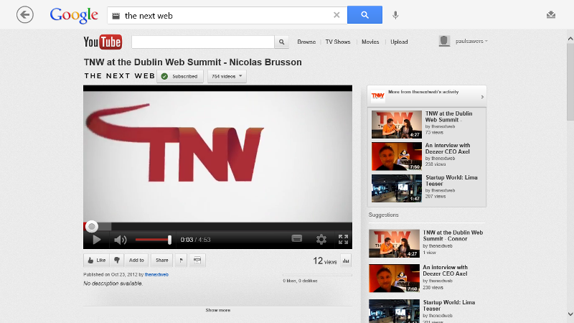Click the dislike thumbs-down icon

coord(117,261)
